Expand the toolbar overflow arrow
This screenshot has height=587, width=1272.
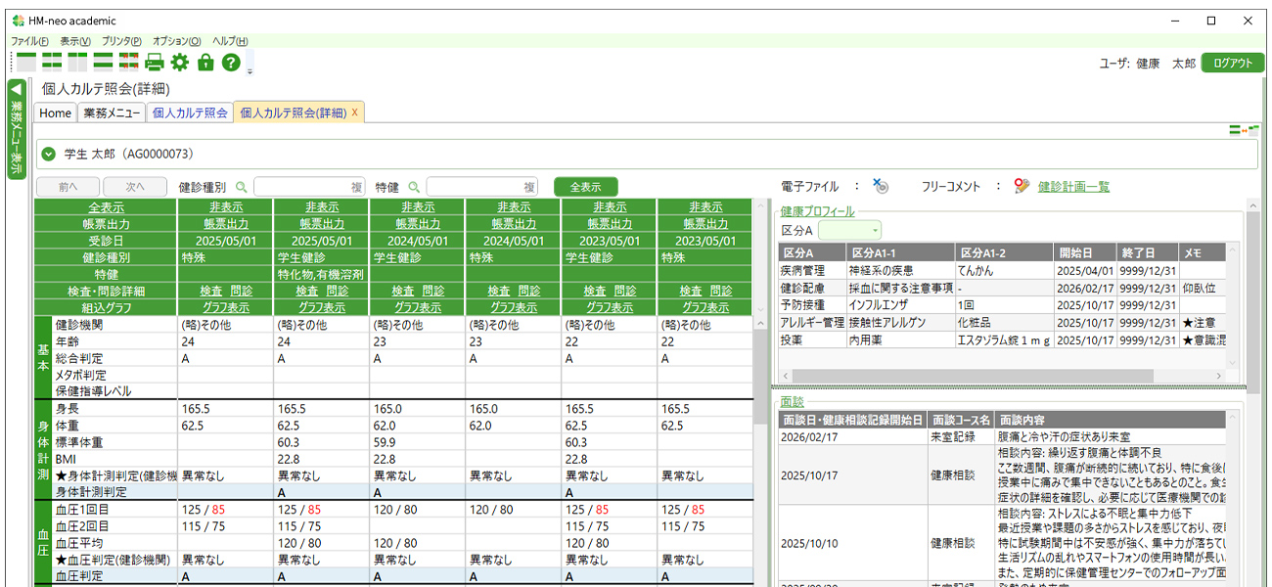tap(250, 71)
